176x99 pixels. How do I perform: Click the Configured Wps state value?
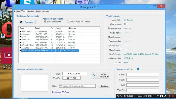pyautogui.click(x=128, y=20)
